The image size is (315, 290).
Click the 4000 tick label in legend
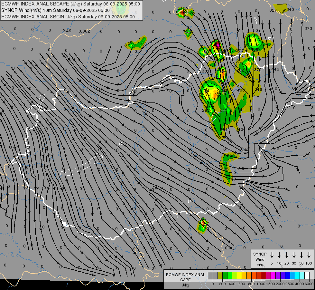pos(299,284)
